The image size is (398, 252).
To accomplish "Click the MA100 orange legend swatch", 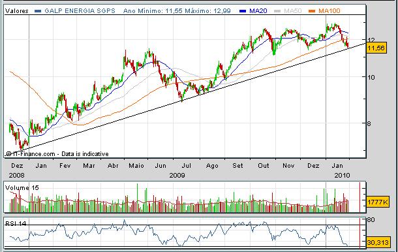I will click(312, 11).
